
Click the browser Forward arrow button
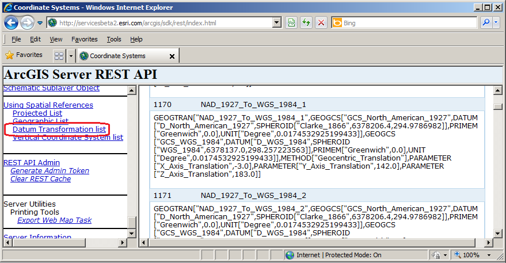[27, 23]
